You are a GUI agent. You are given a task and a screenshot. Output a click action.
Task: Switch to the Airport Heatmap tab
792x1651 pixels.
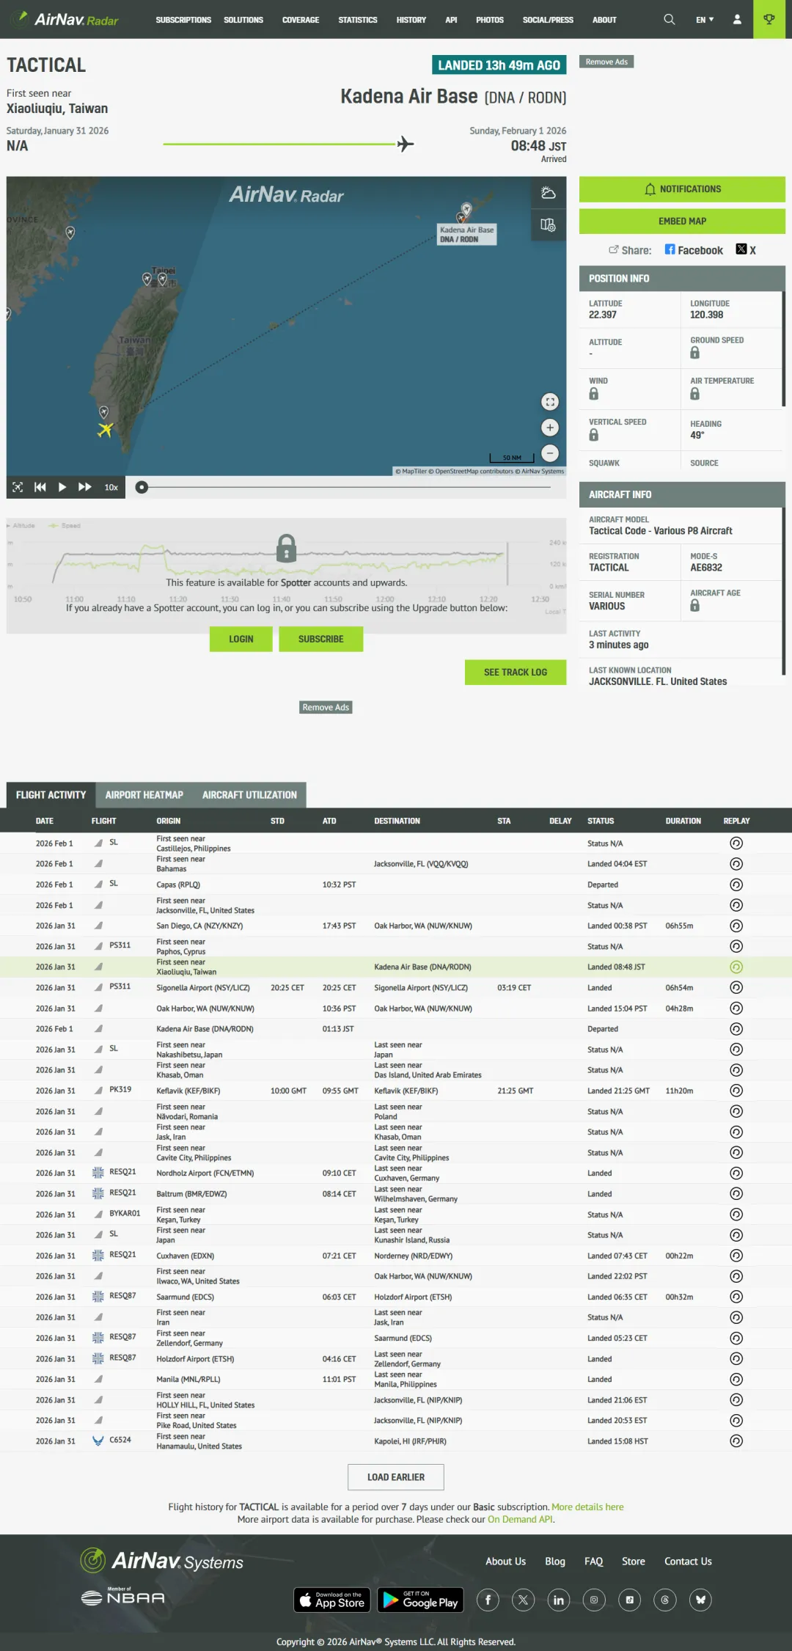tap(144, 795)
